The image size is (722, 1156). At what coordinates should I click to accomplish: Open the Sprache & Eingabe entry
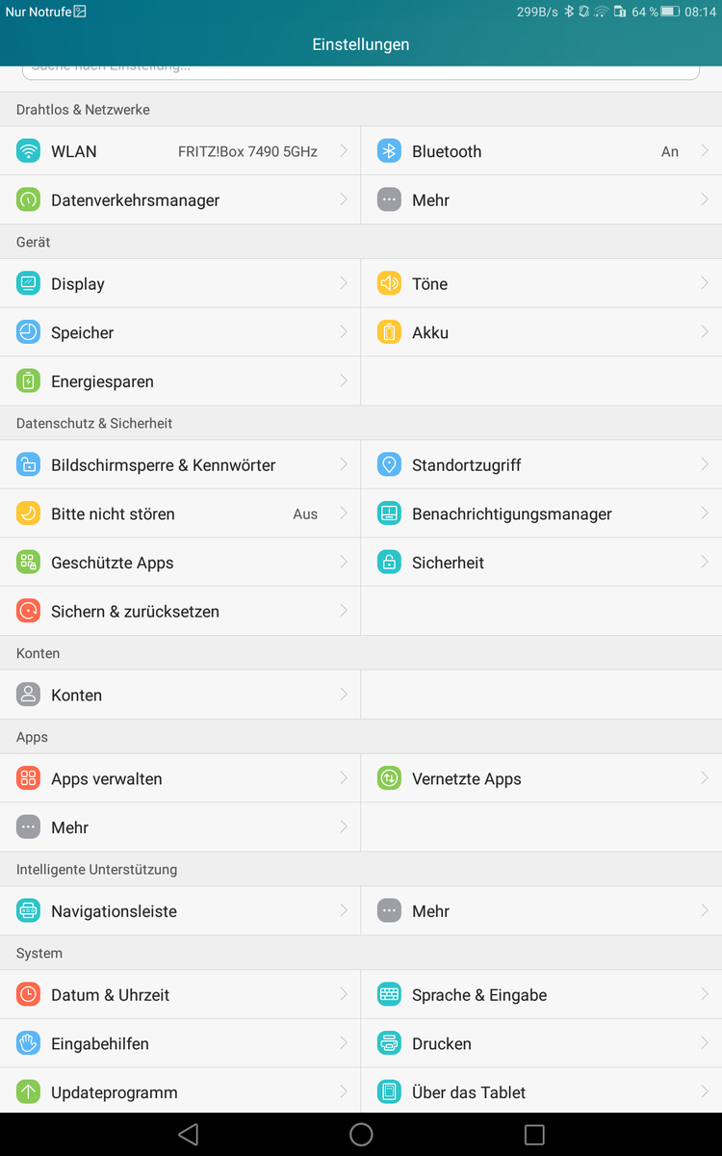pyautogui.click(x=479, y=995)
